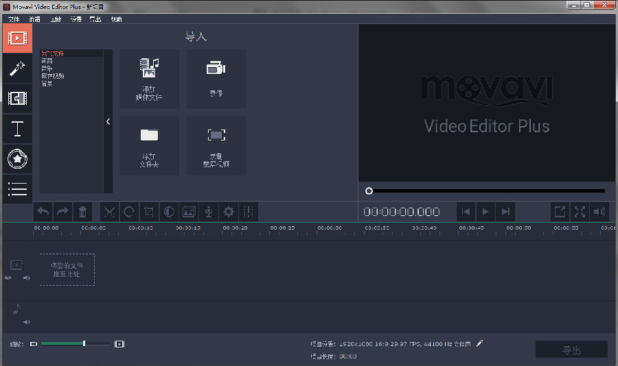This screenshot has height=366, width=618.
Task: Click the 00:00:00.000 timecode display
Action: click(x=401, y=212)
